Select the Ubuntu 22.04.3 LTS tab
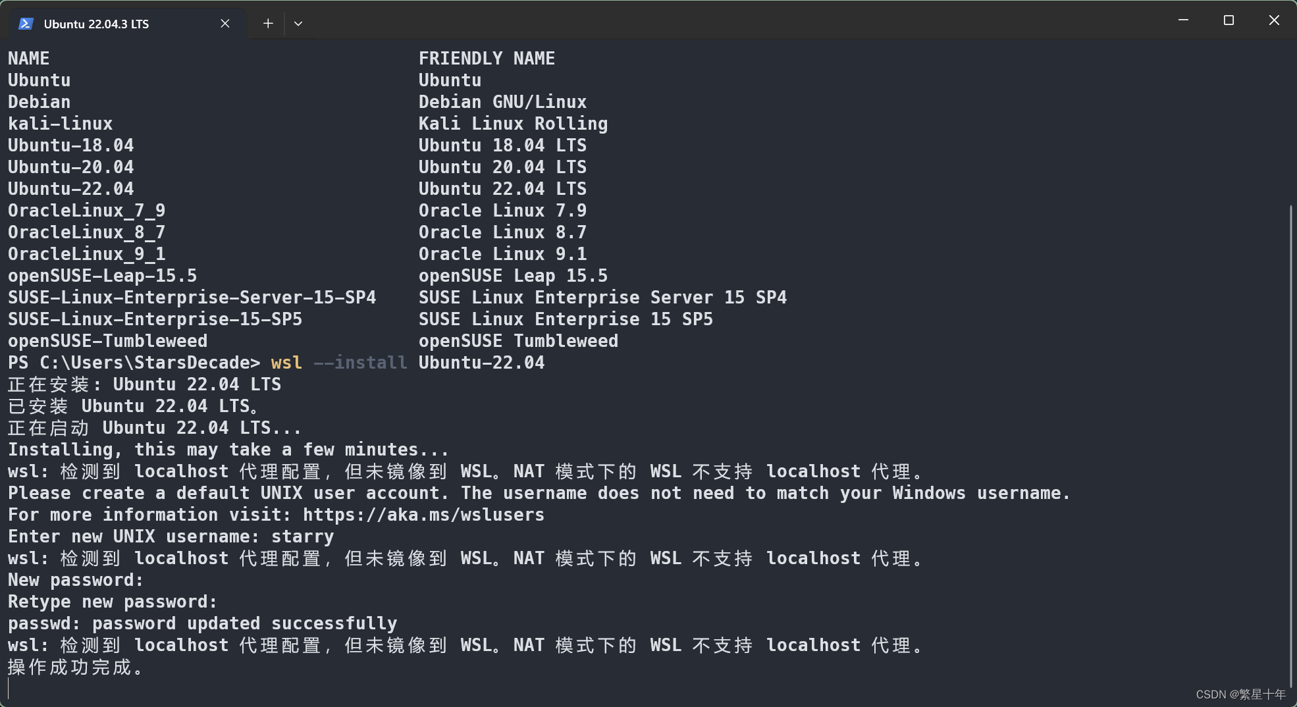Image resolution: width=1297 pixels, height=707 pixels. click(127, 24)
